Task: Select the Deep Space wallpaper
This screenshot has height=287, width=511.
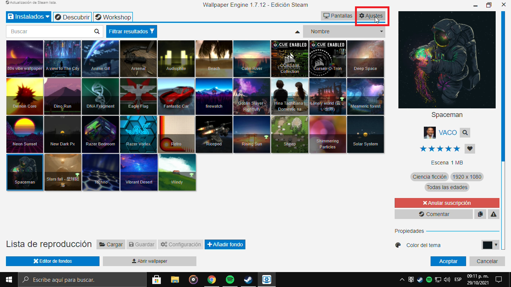Action: coord(365,59)
